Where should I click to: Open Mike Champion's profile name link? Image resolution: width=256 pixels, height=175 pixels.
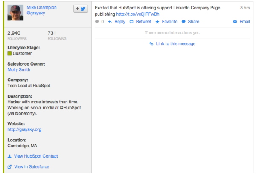click(x=42, y=7)
